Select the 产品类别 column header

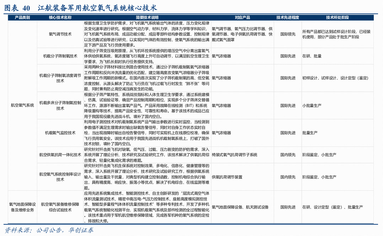[22, 18]
